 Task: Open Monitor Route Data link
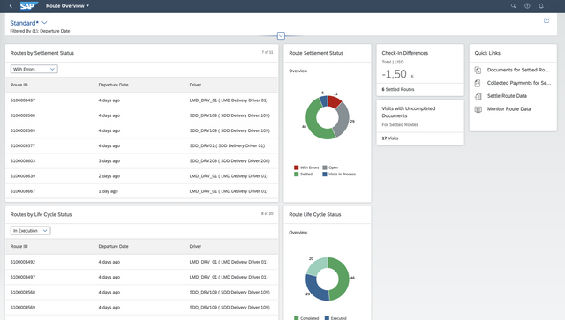508,109
